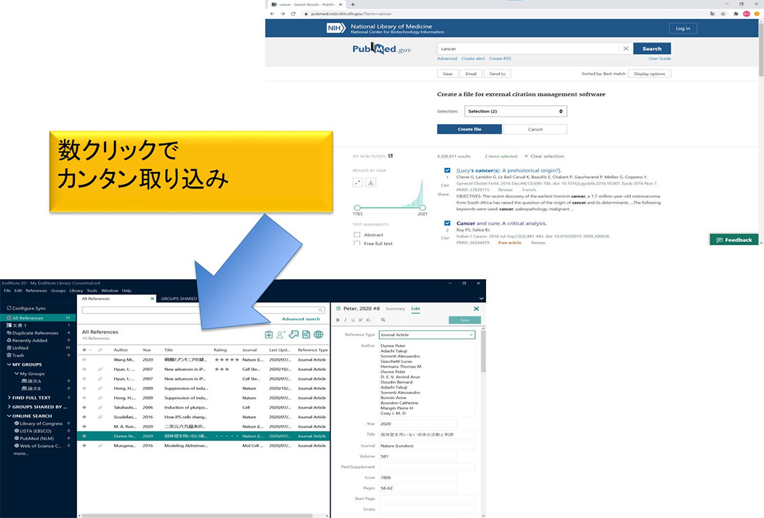Click the chevron at right of EndNote tab bar
This screenshot has height=518, width=764.
coord(481,298)
